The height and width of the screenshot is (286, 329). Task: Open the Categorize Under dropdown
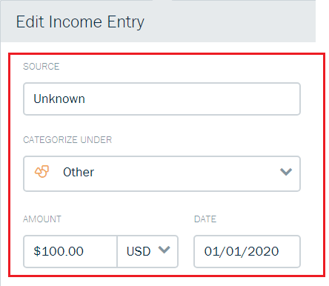point(162,173)
